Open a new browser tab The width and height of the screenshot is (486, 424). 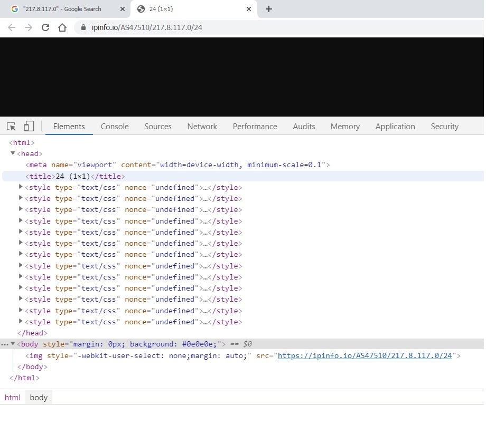(x=269, y=9)
